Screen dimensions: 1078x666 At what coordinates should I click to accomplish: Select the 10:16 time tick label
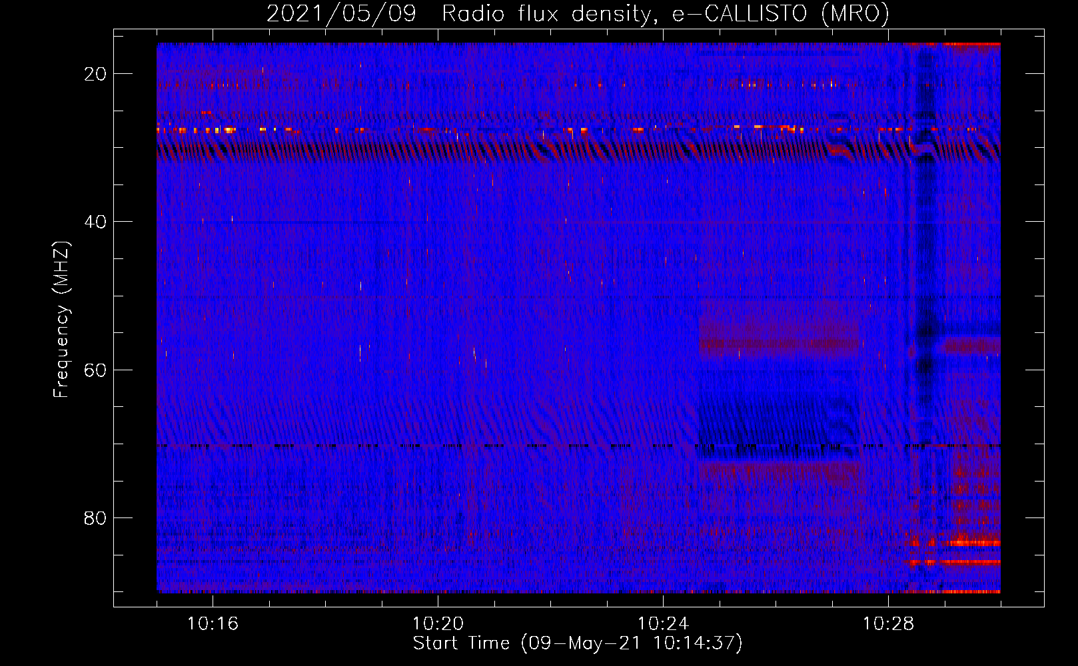coord(213,624)
